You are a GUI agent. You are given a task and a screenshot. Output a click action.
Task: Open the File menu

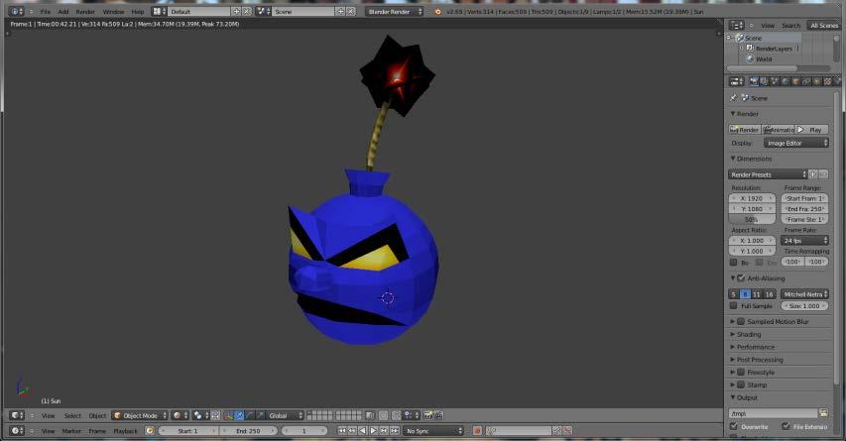tap(46, 11)
